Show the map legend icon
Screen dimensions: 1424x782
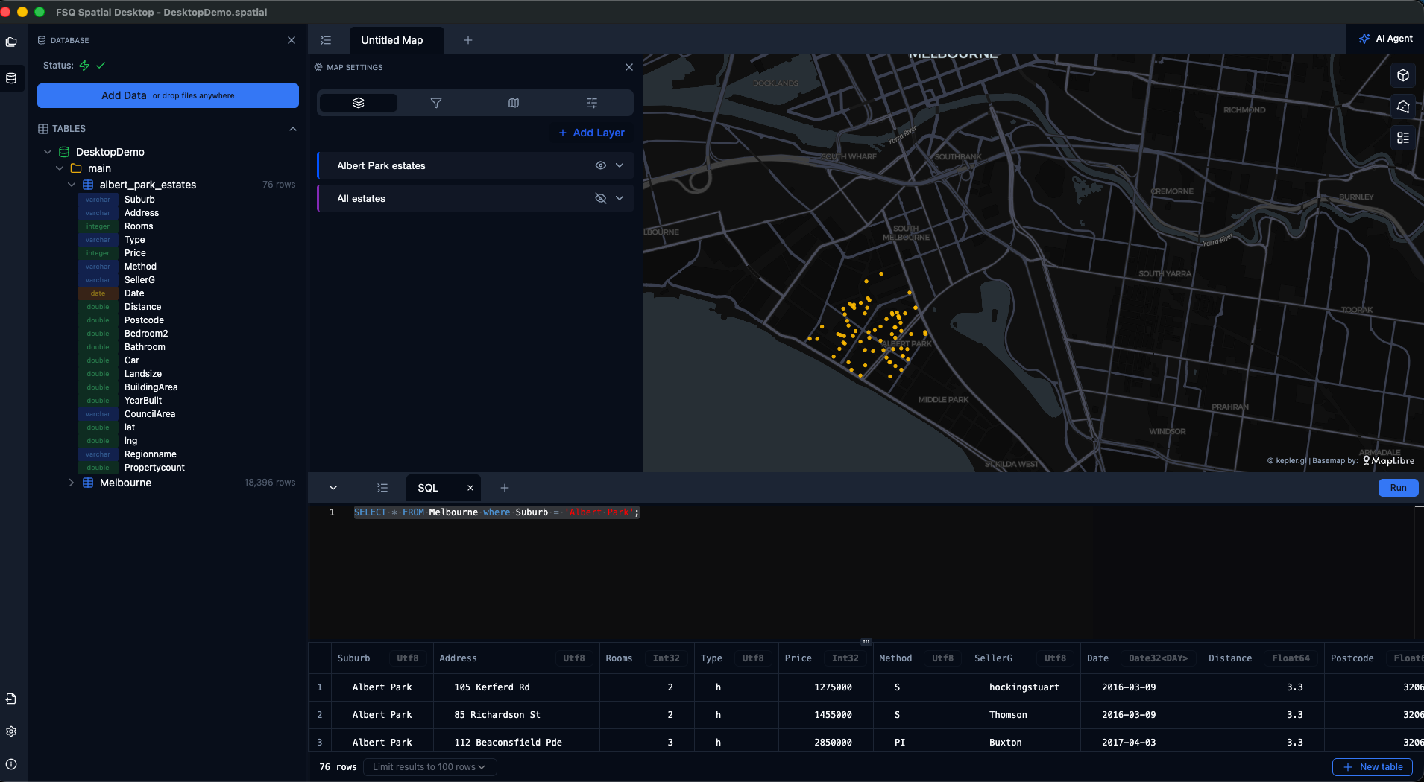(1403, 138)
